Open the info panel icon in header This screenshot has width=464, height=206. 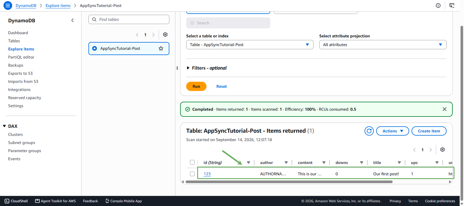click(x=438, y=6)
